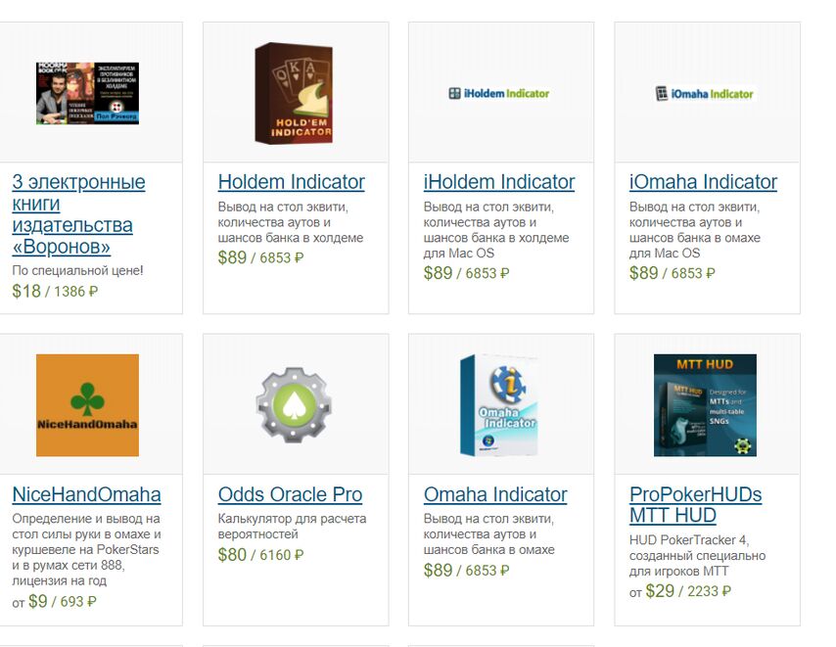Click the $80 / 6160 ₽ price

(x=260, y=555)
